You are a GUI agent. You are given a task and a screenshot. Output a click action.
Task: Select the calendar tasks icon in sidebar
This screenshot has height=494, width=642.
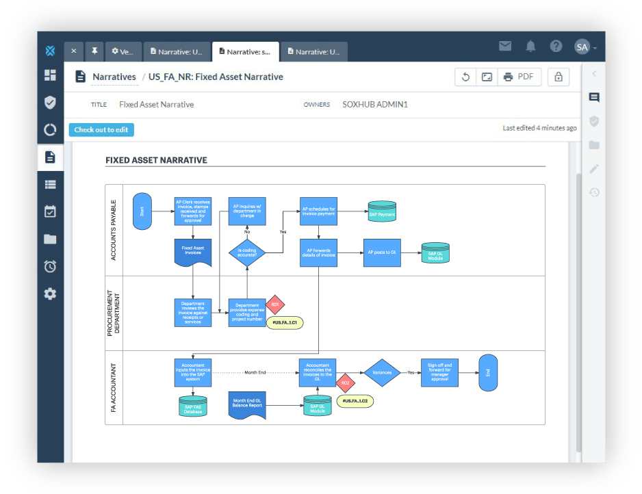click(x=49, y=211)
